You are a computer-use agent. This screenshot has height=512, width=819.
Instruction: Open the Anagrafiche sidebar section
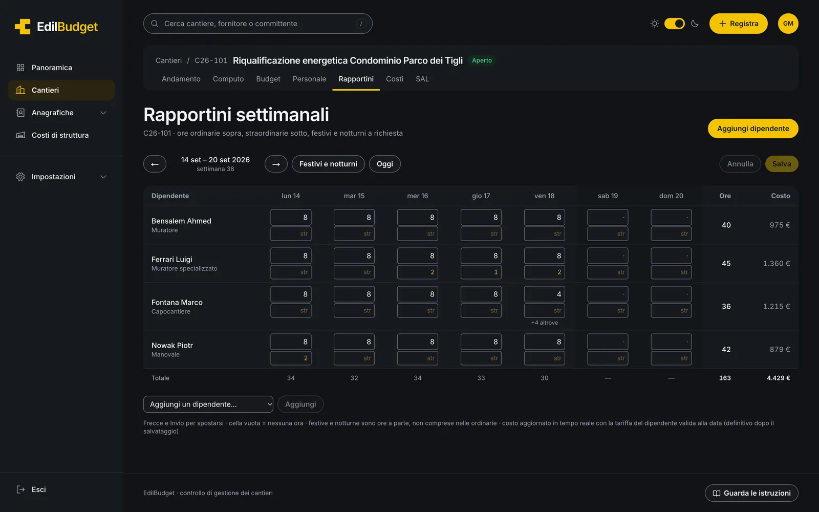(x=61, y=113)
